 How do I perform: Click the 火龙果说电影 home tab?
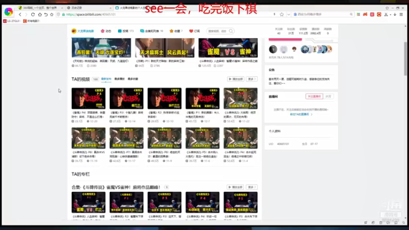point(83,31)
